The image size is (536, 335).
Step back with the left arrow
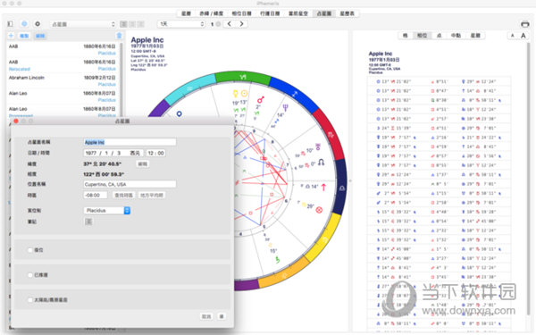[x=230, y=24]
